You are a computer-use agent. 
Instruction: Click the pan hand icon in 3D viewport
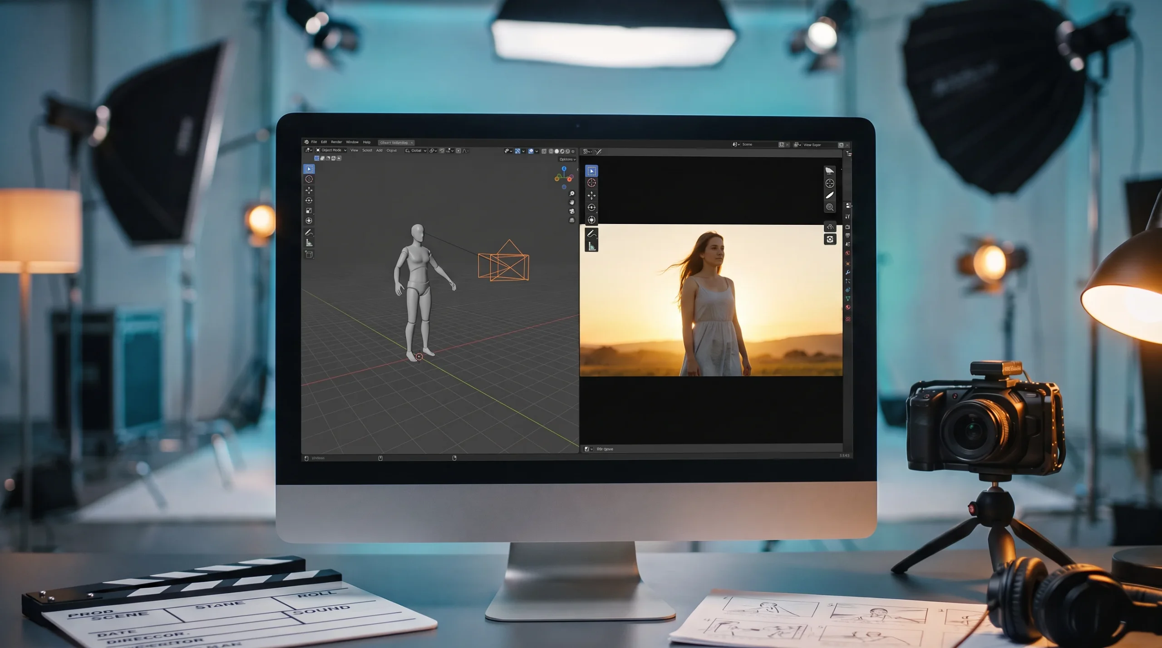(x=572, y=202)
